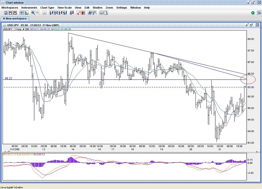The height and width of the screenshot is (189, 262).
Task: Open the Time Scale menu
Action: coord(65,8)
